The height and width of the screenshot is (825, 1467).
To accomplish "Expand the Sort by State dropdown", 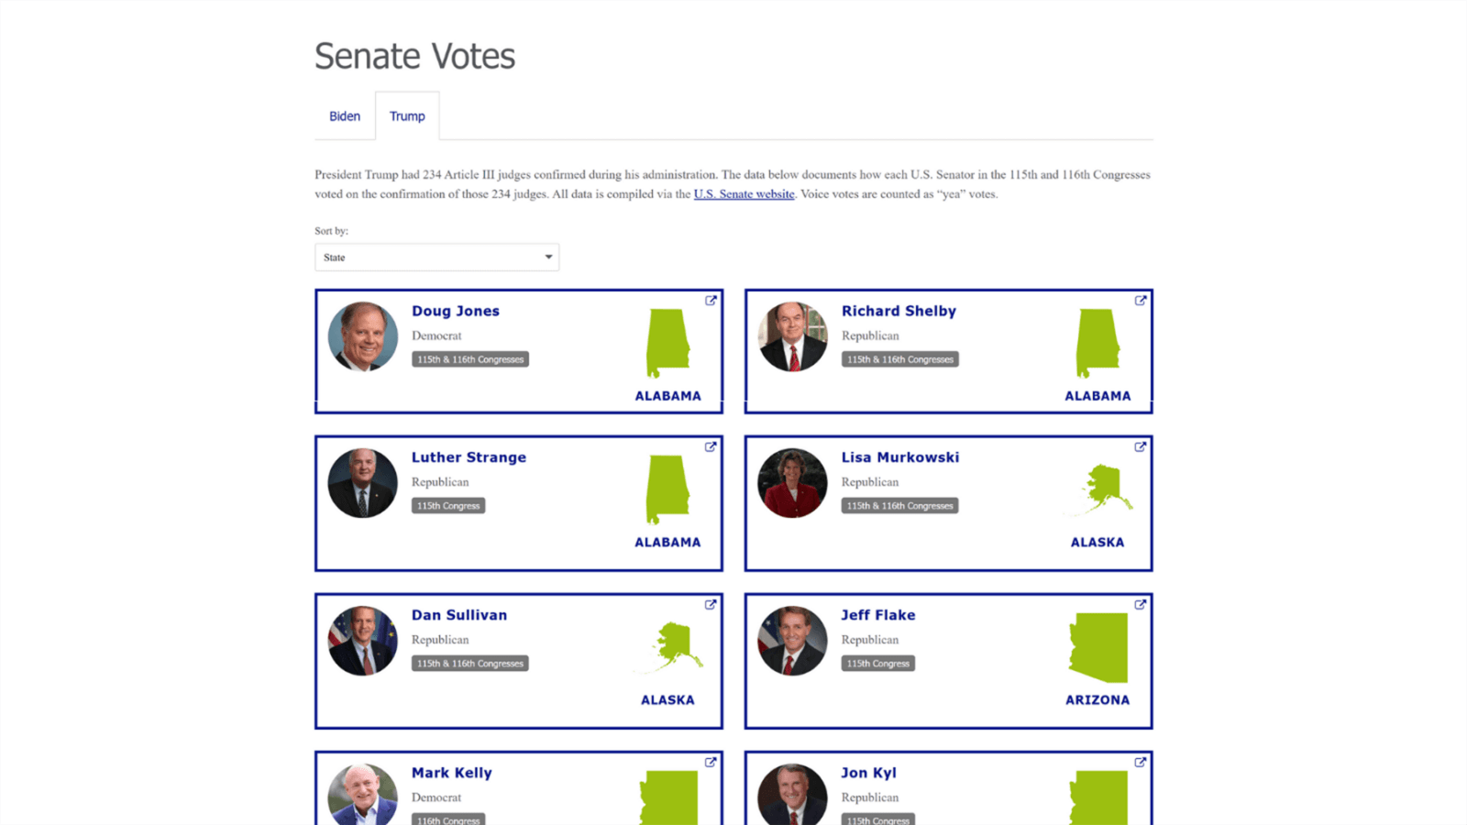I will 436,258.
